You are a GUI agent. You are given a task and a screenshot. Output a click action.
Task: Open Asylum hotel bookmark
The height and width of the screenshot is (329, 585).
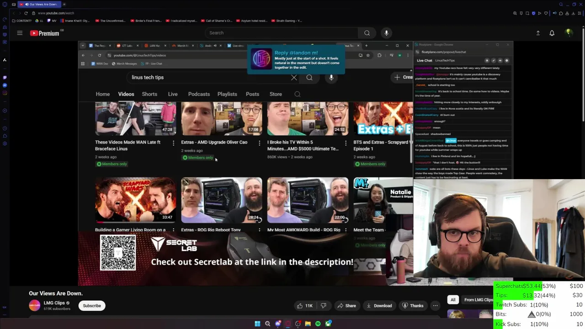pyautogui.click(x=252, y=21)
